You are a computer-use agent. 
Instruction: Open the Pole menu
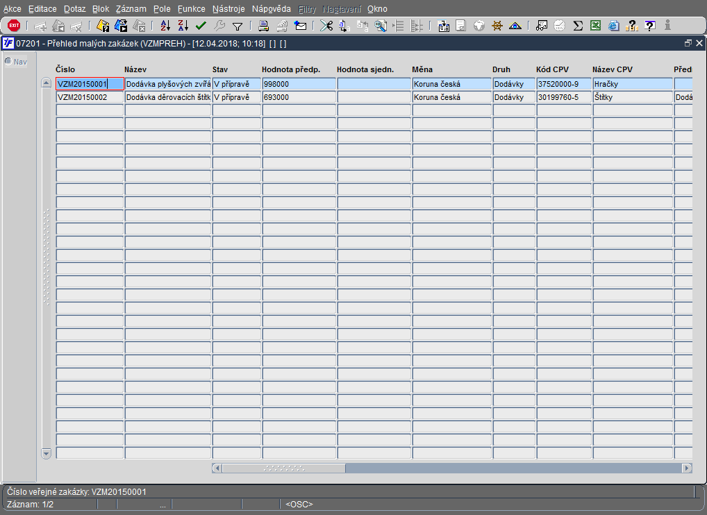pyautogui.click(x=162, y=9)
